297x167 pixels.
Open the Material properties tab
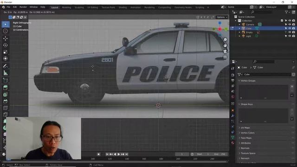click(x=233, y=143)
